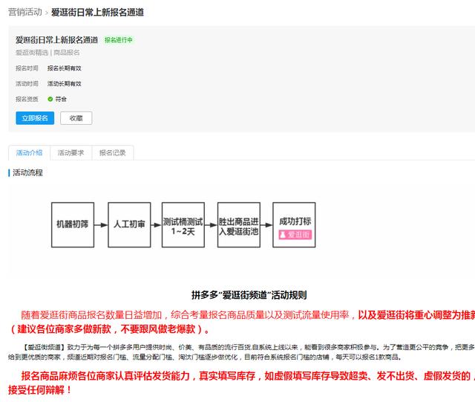Click the 活动时间 label
The image size is (475, 402).
pos(27,83)
